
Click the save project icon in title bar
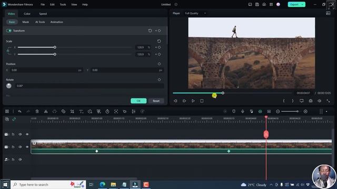click(257, 4)
